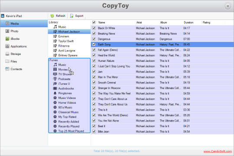Uncheck the Smooth Criminal checkbox
Image resolution: width=234 pixels, height=156 pixels.
(x=94, y=83)
